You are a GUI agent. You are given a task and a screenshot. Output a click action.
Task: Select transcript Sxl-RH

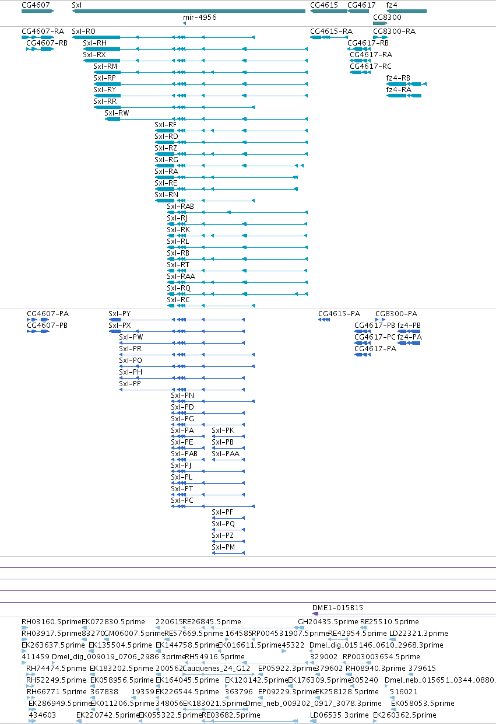click(x=94, y=43)
